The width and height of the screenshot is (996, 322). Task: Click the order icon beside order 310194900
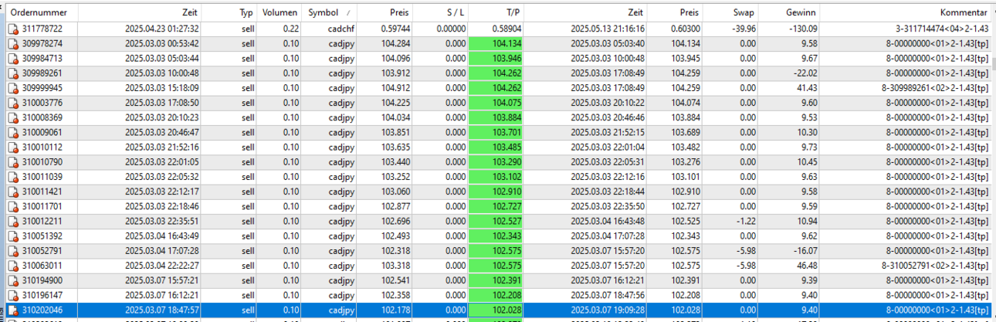point(12,280)
